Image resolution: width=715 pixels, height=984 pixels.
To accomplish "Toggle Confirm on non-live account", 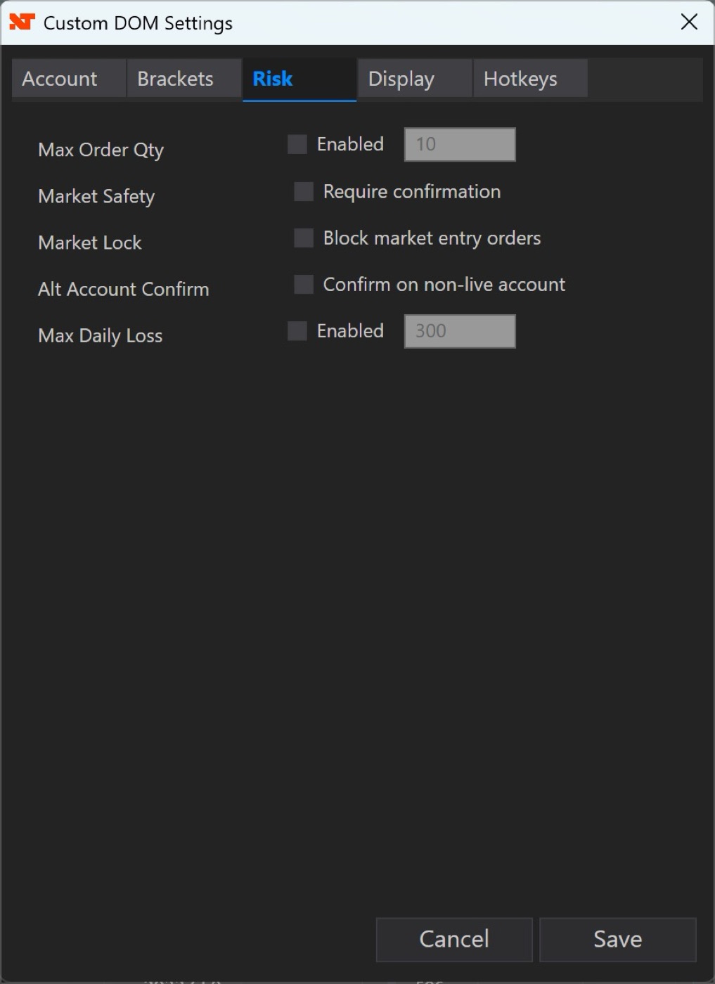I will [x=304, y=284].
